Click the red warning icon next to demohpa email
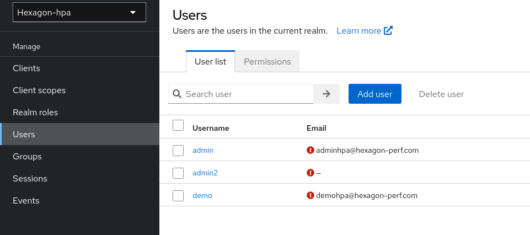This screenshot has width=530, height=235. [x=310, y=195]
